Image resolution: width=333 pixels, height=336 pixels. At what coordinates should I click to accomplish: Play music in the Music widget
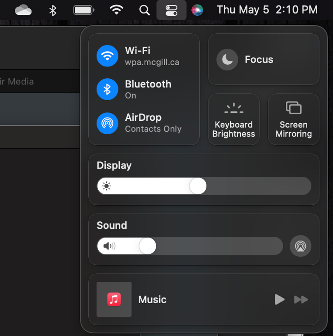(x=280, y=299)
